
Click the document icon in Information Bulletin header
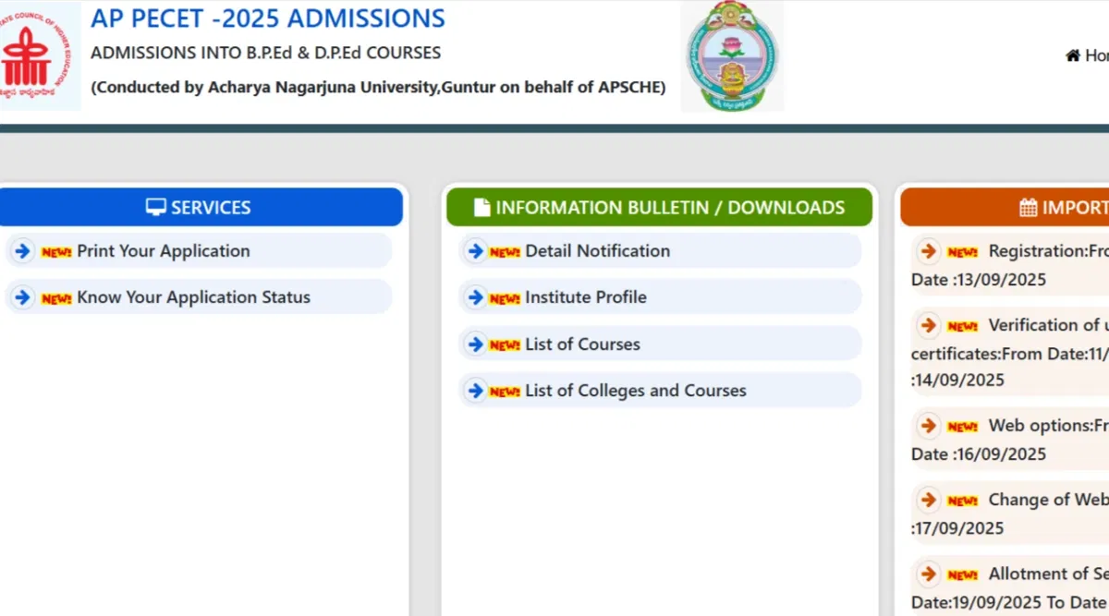pyautogui.click(x=481, y=208)
